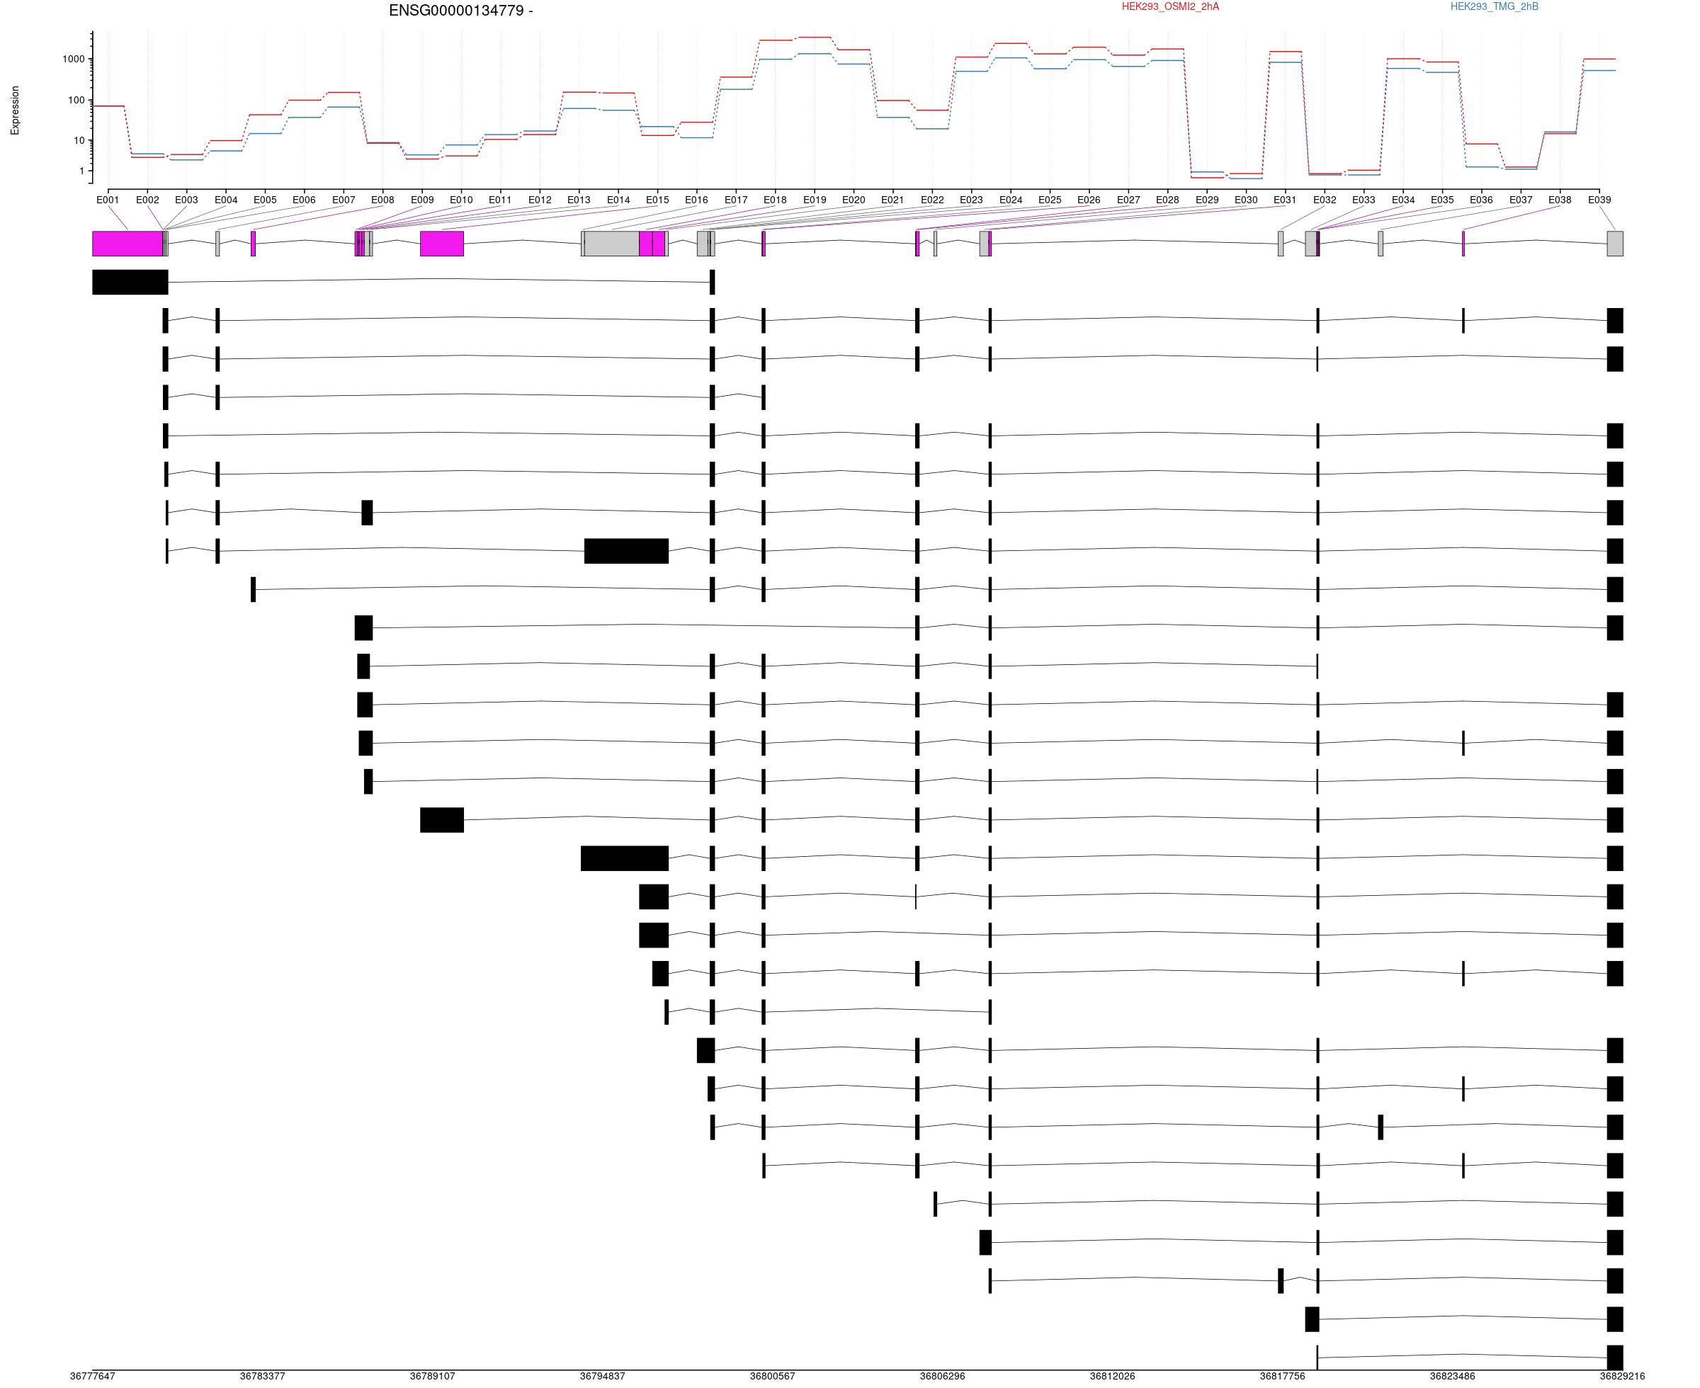
Task: Select exon label E003
Action: click(x=186, y=200)
